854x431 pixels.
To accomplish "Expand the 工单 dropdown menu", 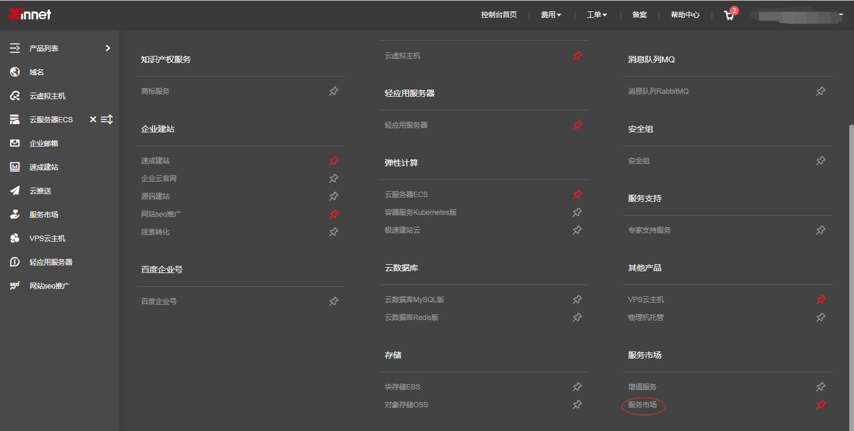I will 597,15.
